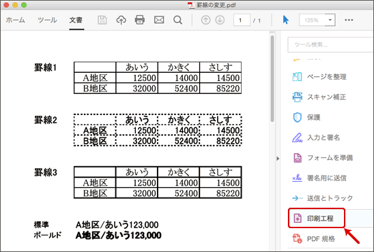Click the 罫線2 heading text

46,120
